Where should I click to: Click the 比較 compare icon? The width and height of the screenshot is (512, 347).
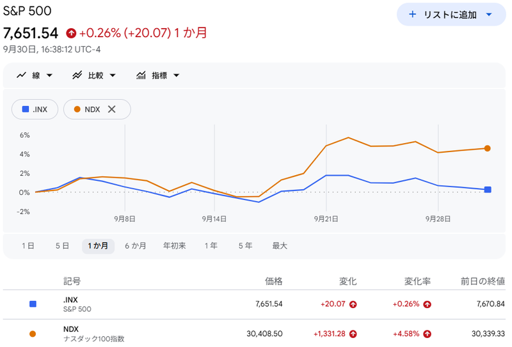tap(77, 75)
